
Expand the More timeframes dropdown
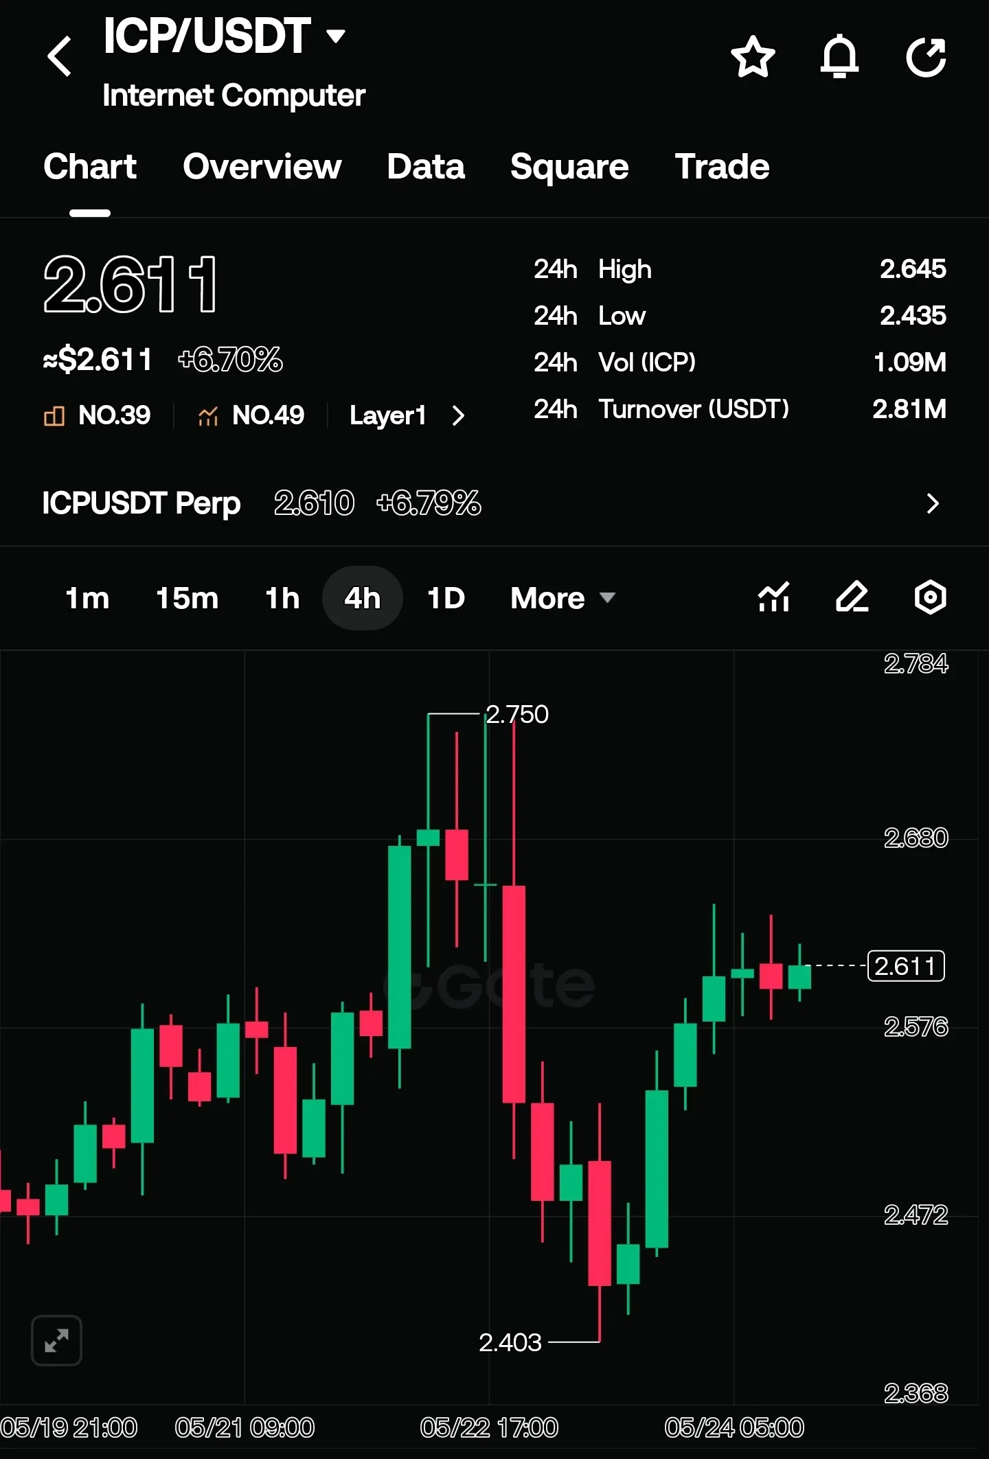tap(562, 598)
